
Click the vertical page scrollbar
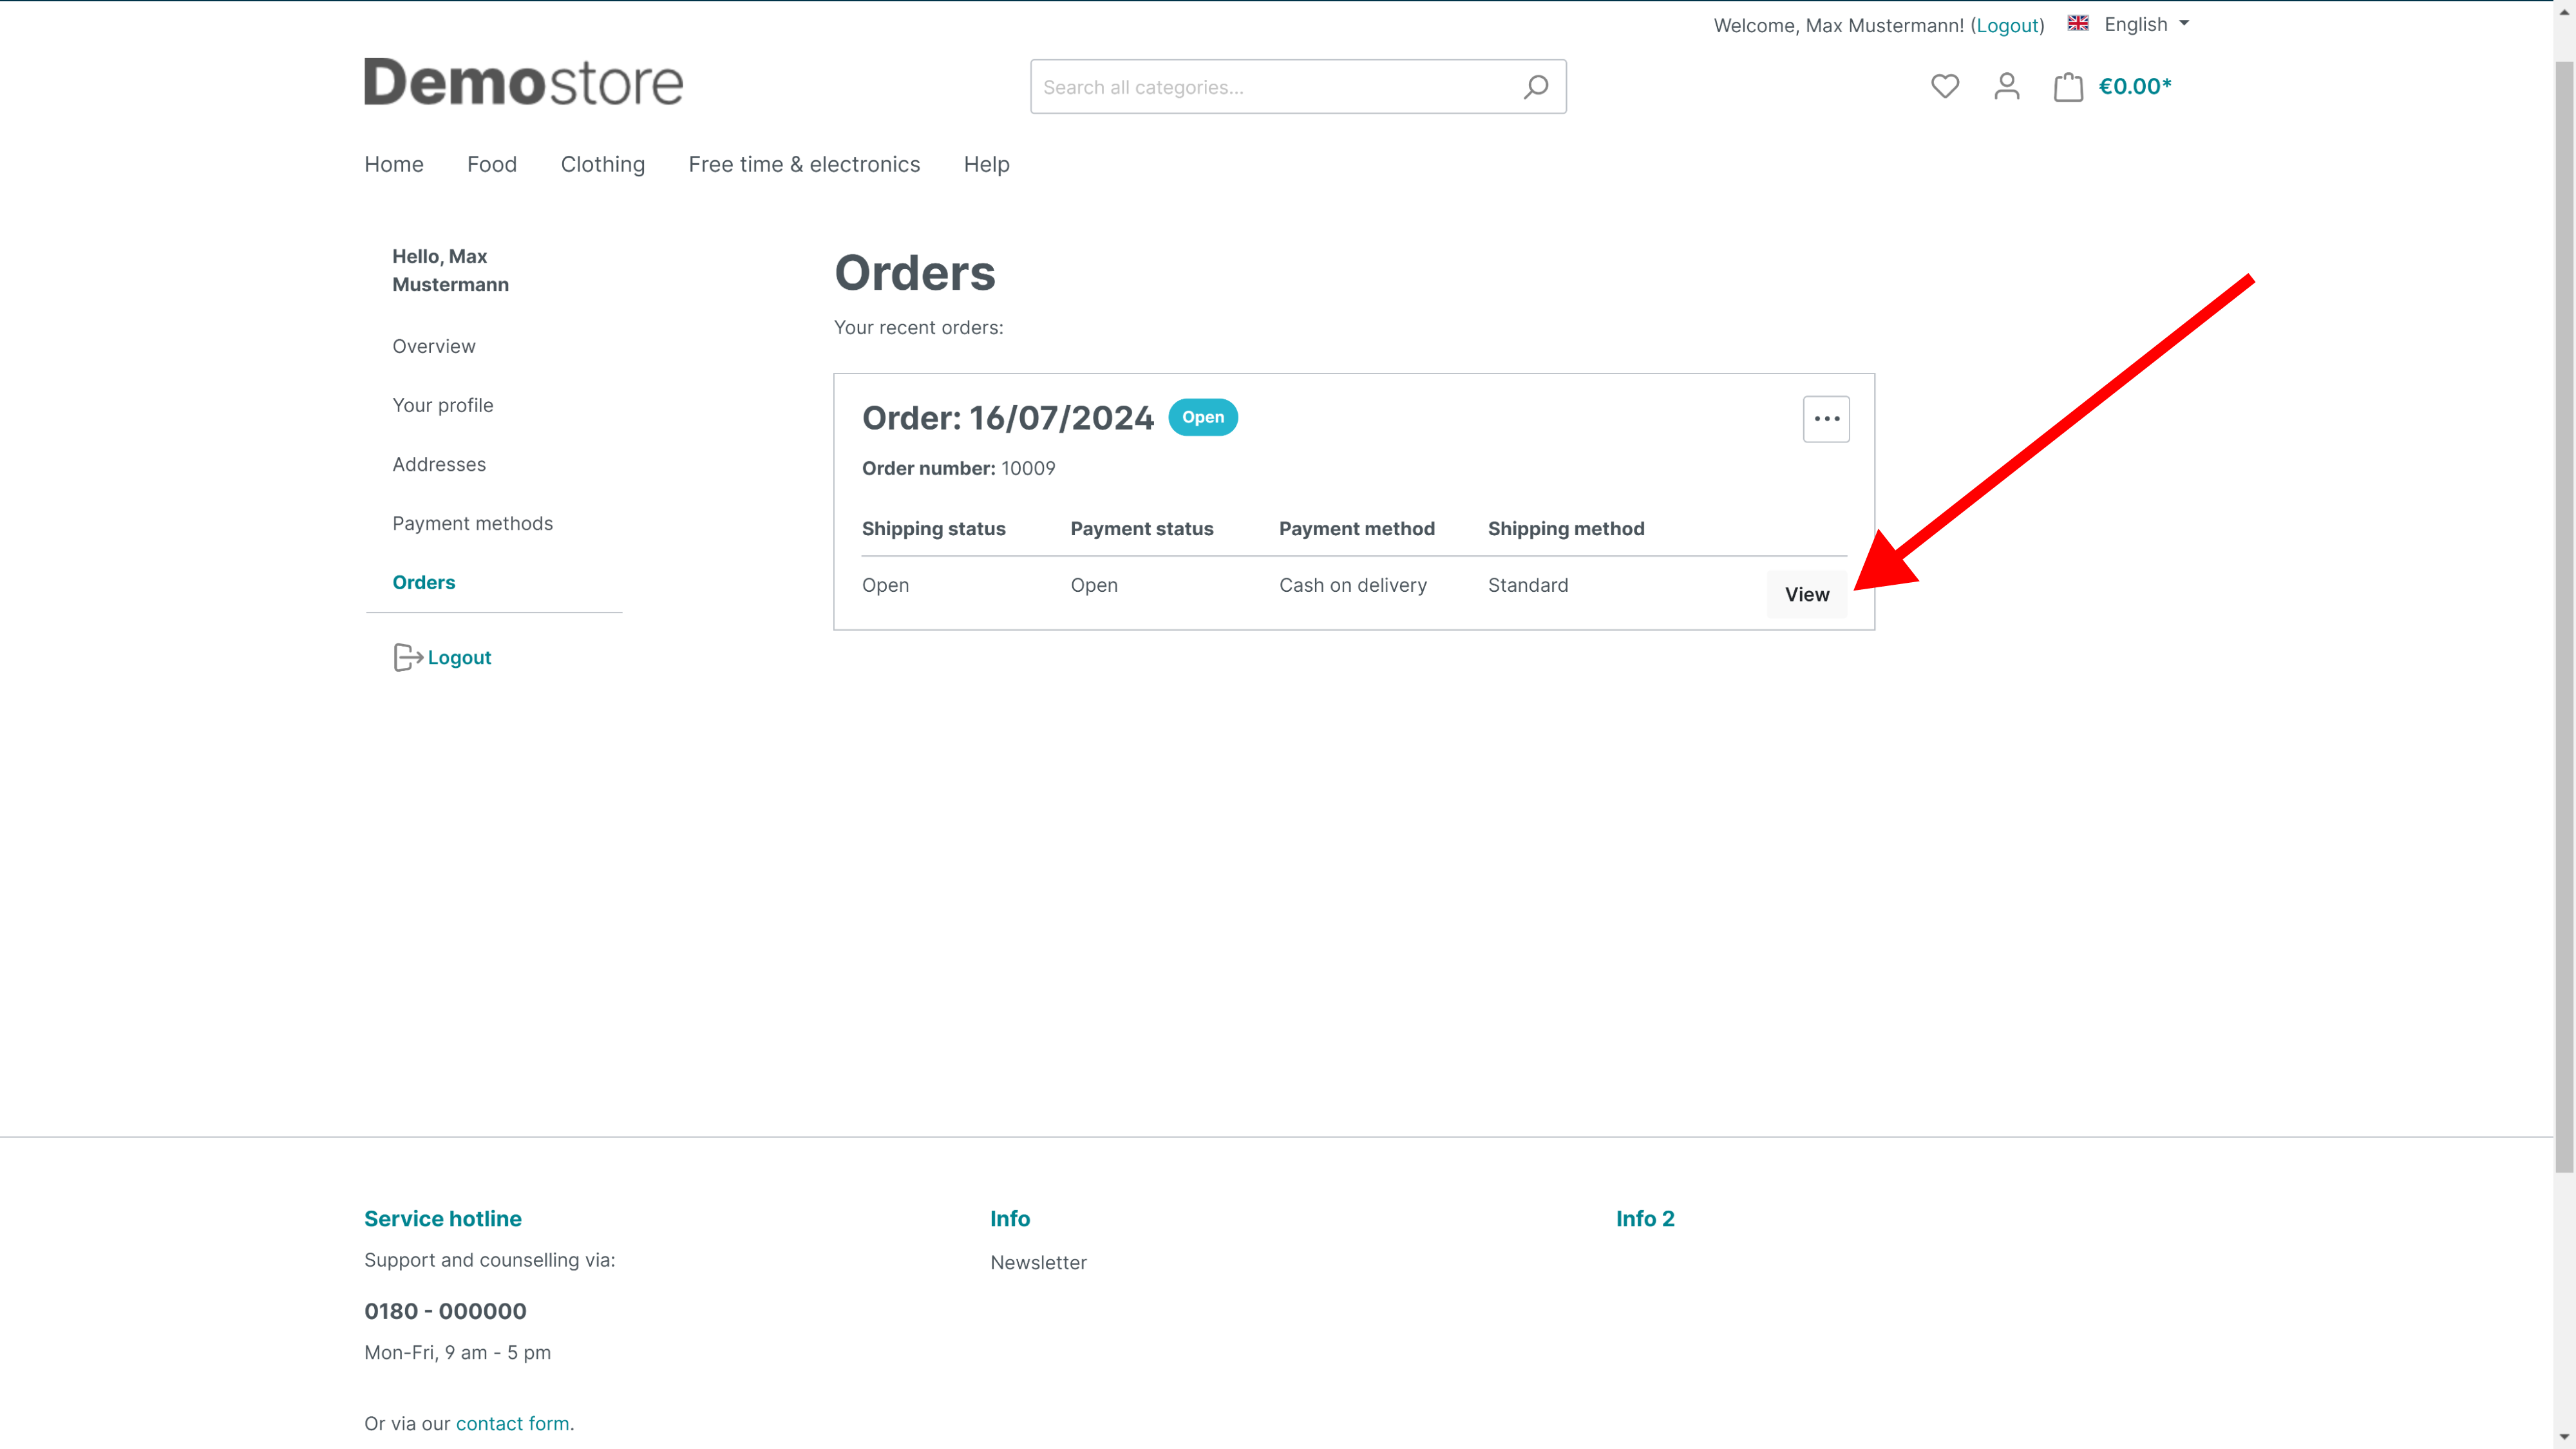point(2565,617)
